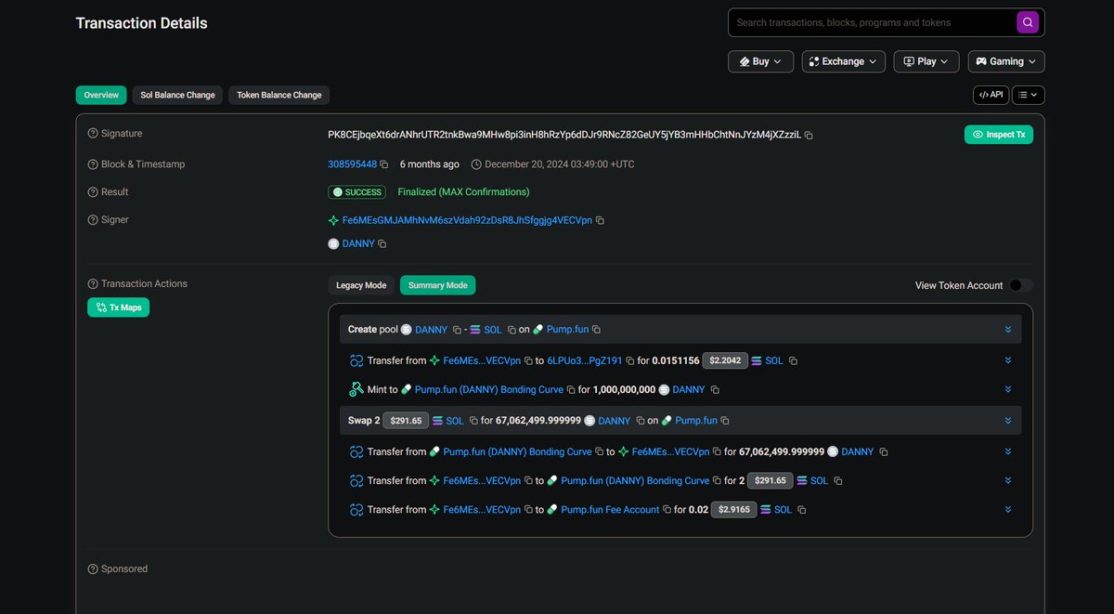This screenshot has height=614, width=1114.
Task: Copy the DANNY signer label
Action: coord(382,244)
